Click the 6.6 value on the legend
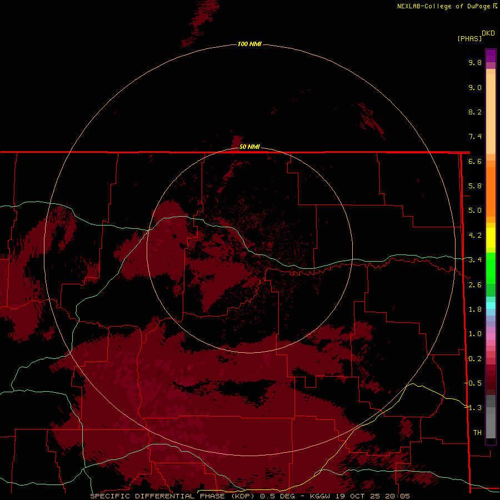 coord(475,161)
